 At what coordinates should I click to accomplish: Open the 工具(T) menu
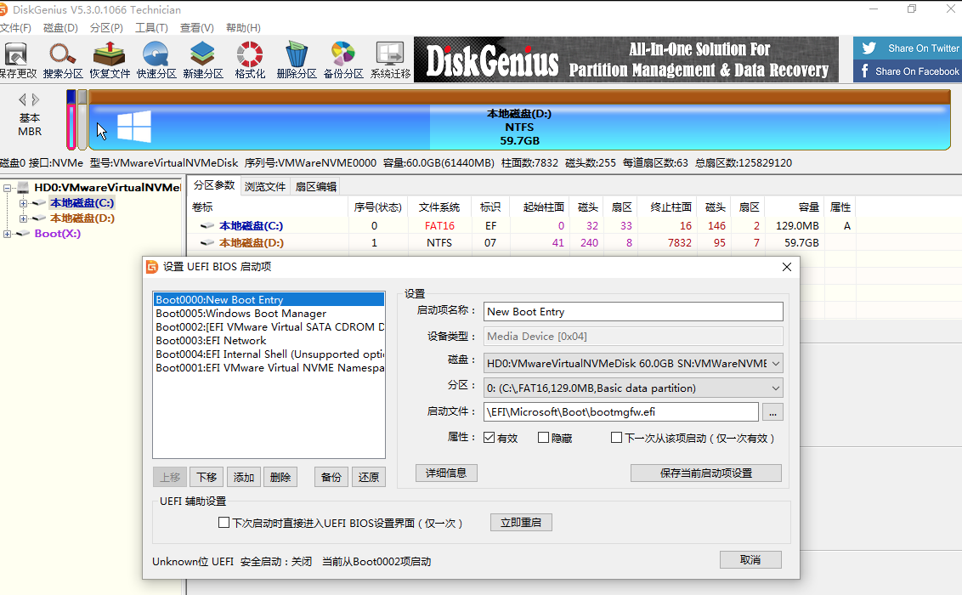[x=151, y=28]
